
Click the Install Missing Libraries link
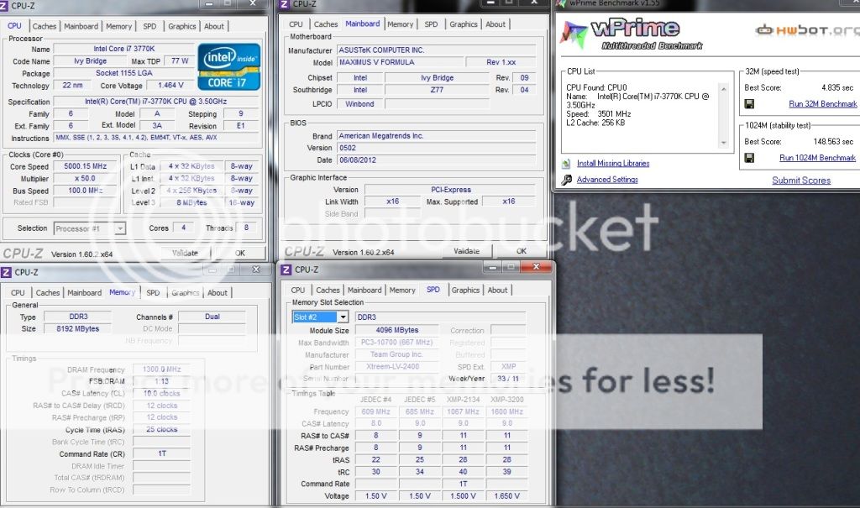click(613, 164)
